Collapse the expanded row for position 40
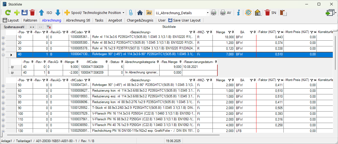The width and height of the screenshot is (338, 144). 3,55
